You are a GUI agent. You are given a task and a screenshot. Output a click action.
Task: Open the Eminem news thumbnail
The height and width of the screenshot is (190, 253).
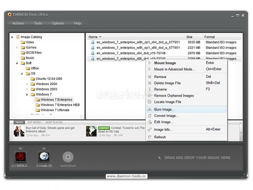(19, 131)
